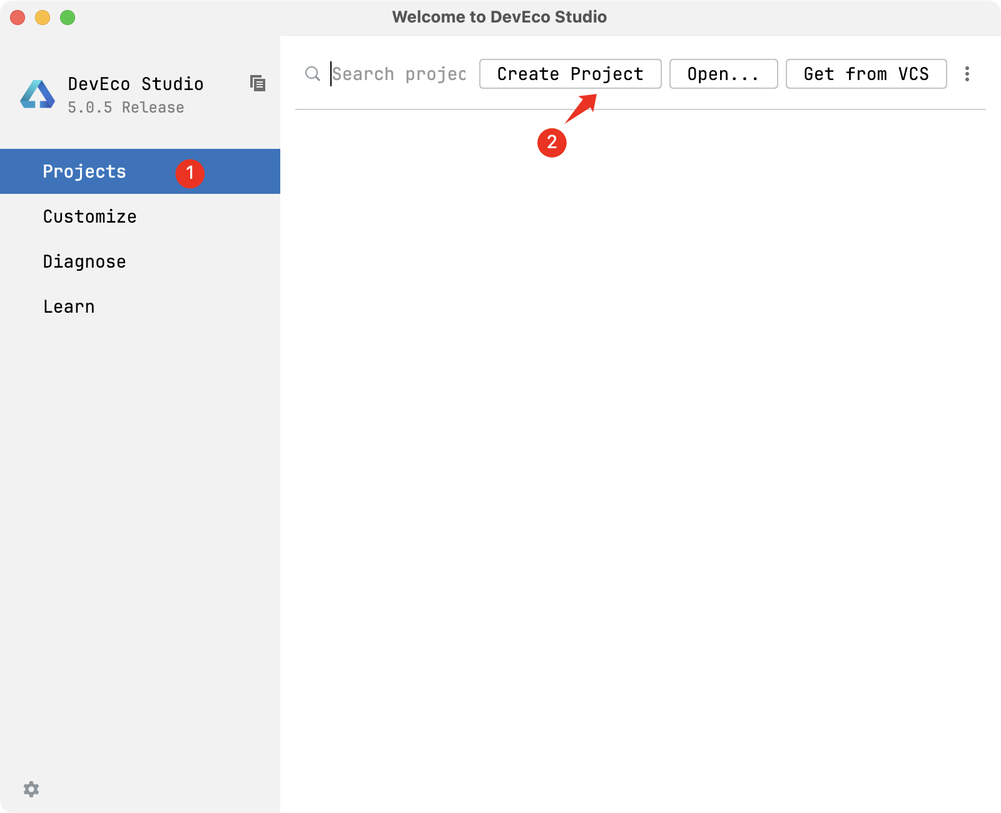
Task: Click the 5.0.5 Release version text
Action: pyautogui.click(x=126, y=108)
